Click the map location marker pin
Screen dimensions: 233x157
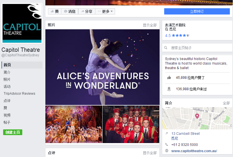[x=197, y=116]
